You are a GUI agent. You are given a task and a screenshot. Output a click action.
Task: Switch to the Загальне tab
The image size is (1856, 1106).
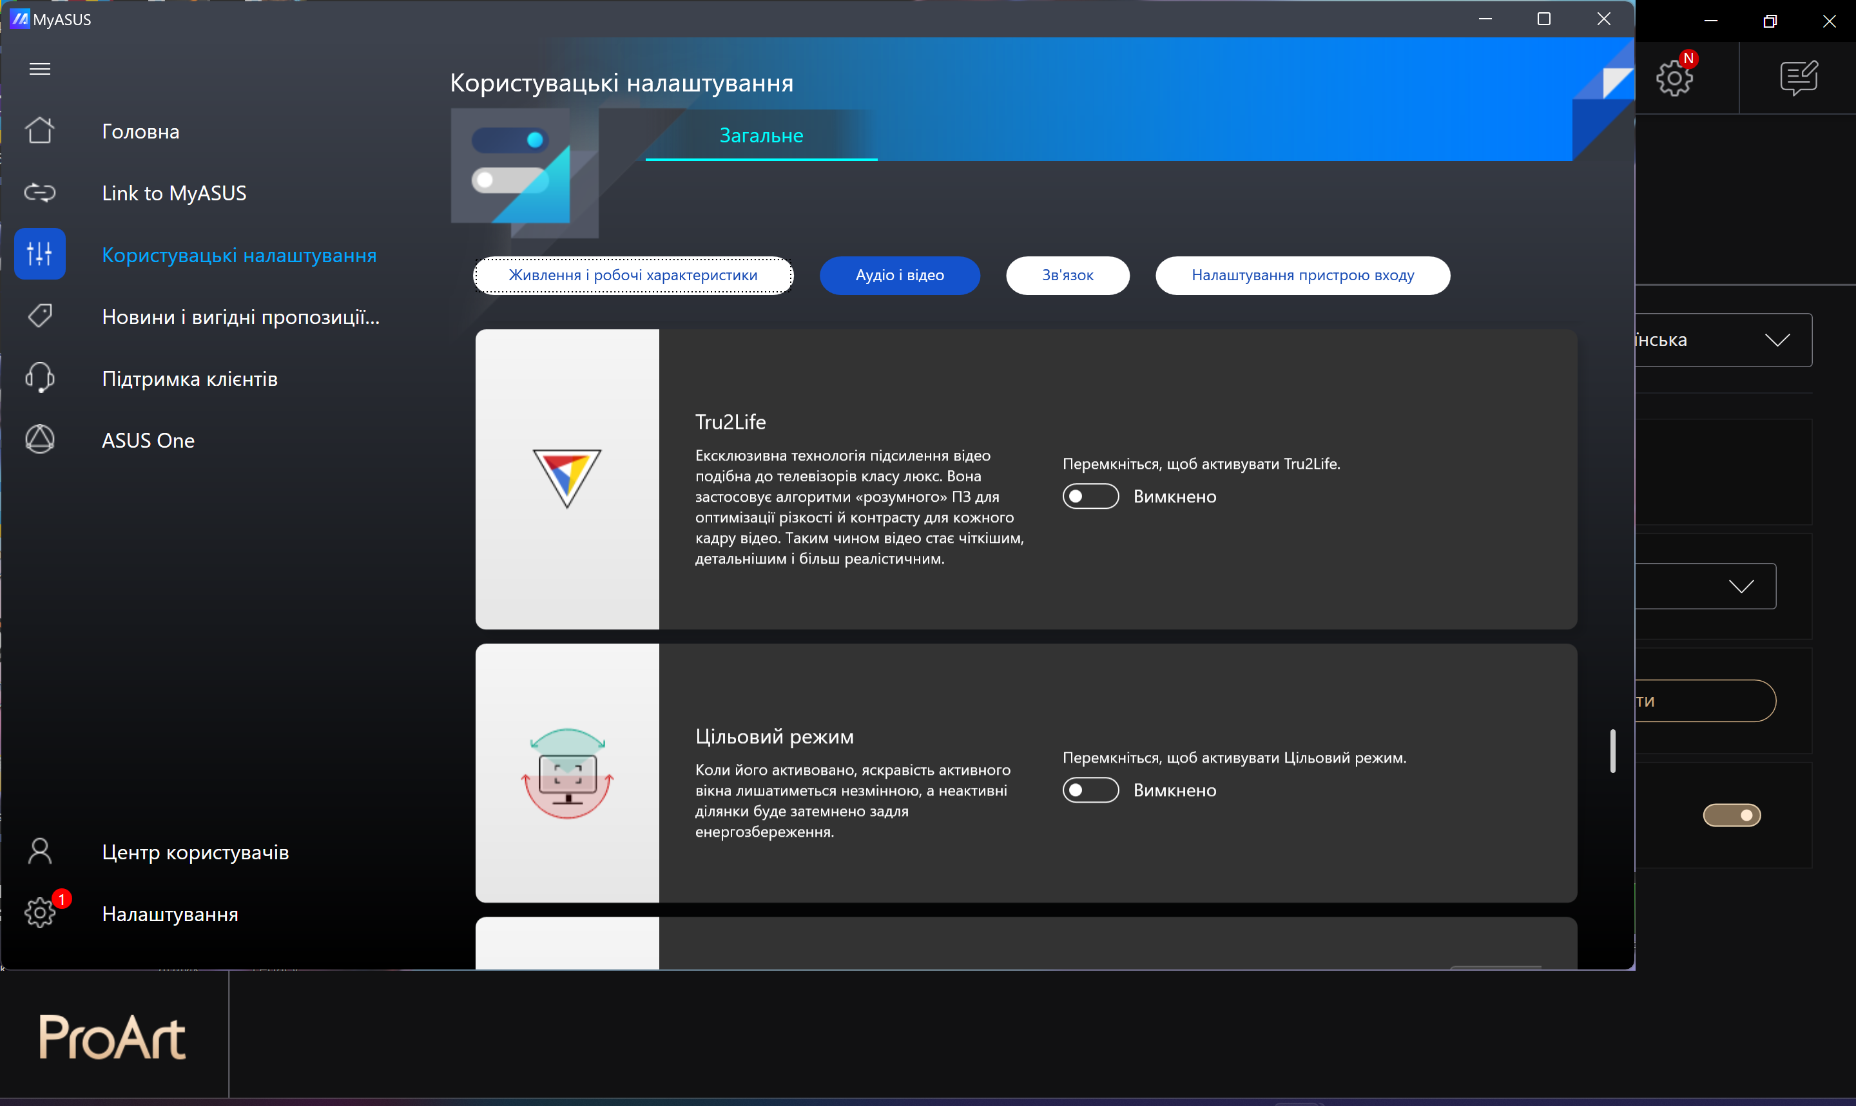[761, 136]
